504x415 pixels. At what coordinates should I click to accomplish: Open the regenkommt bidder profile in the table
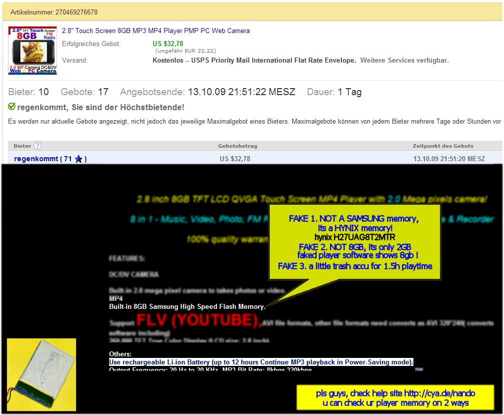[x=36, y=159]
